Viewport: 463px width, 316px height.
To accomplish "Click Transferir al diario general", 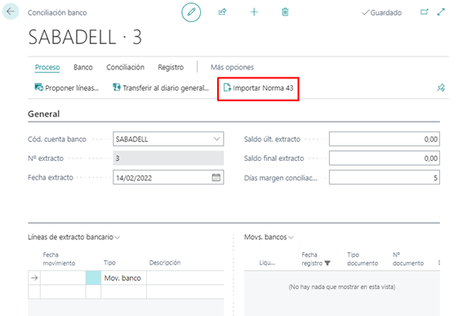I will [161, 87].
